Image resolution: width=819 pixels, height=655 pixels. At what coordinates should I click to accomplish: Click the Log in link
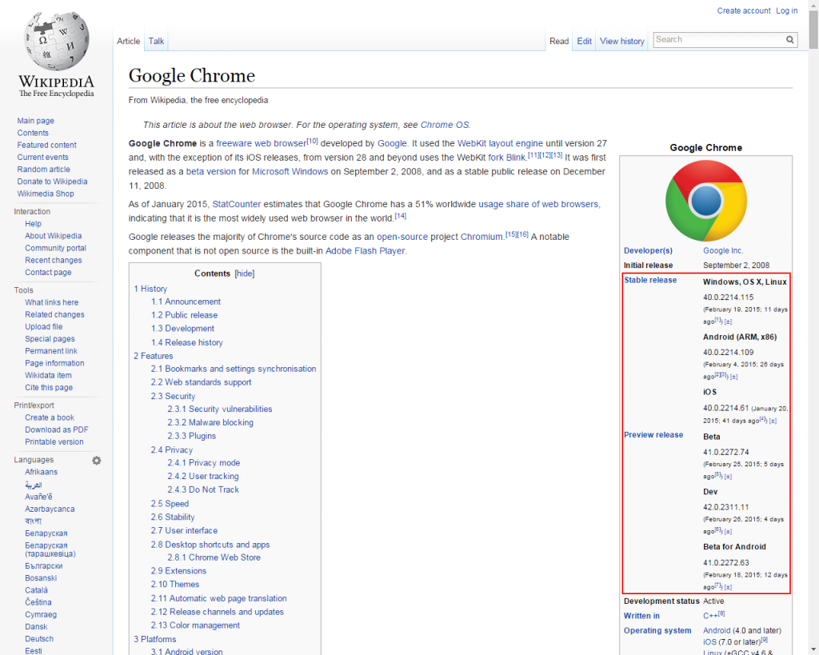click(787, 10)
